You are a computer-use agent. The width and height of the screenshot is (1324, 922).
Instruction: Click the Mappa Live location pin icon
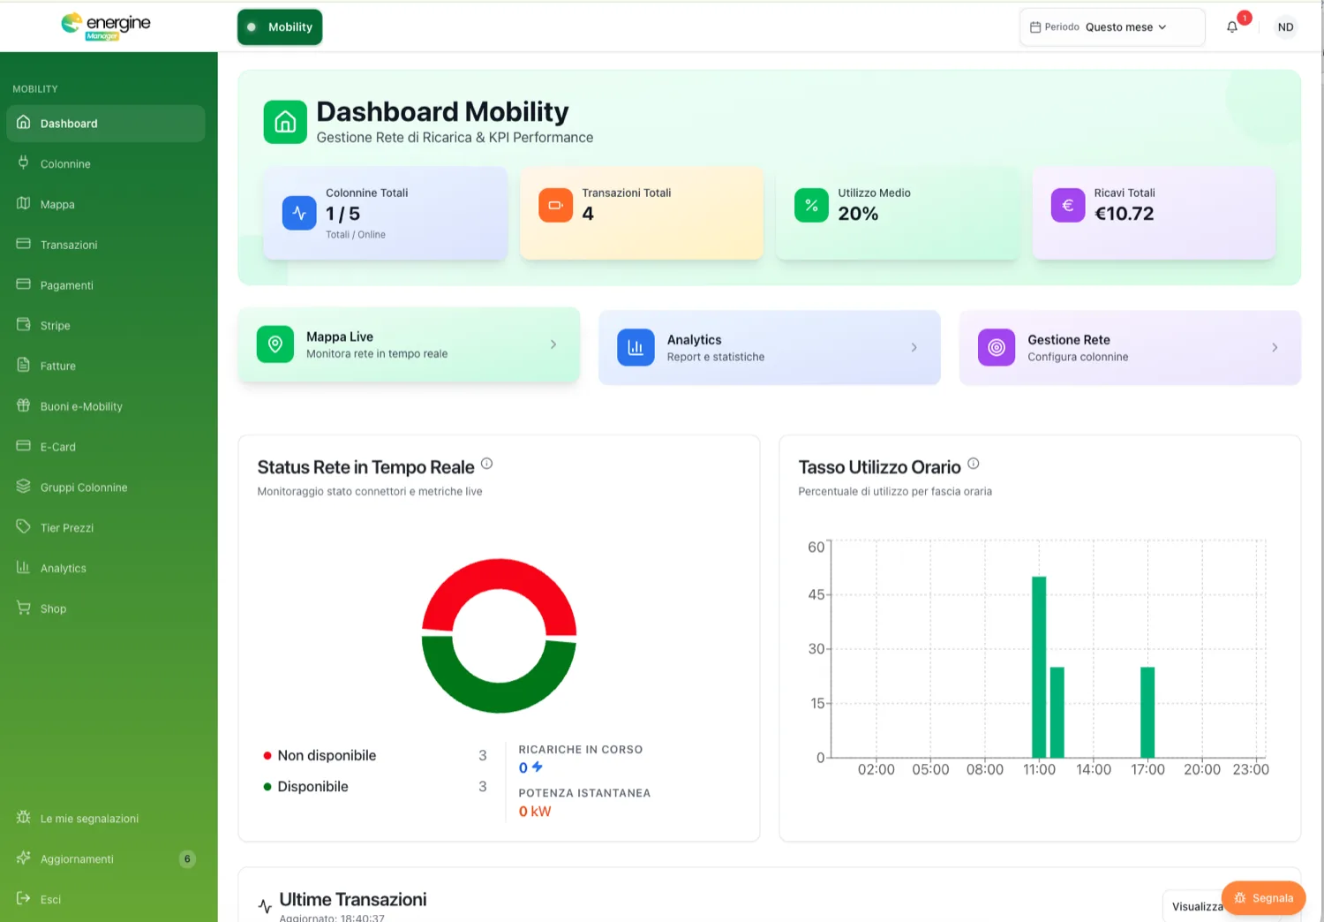[275, 344]
